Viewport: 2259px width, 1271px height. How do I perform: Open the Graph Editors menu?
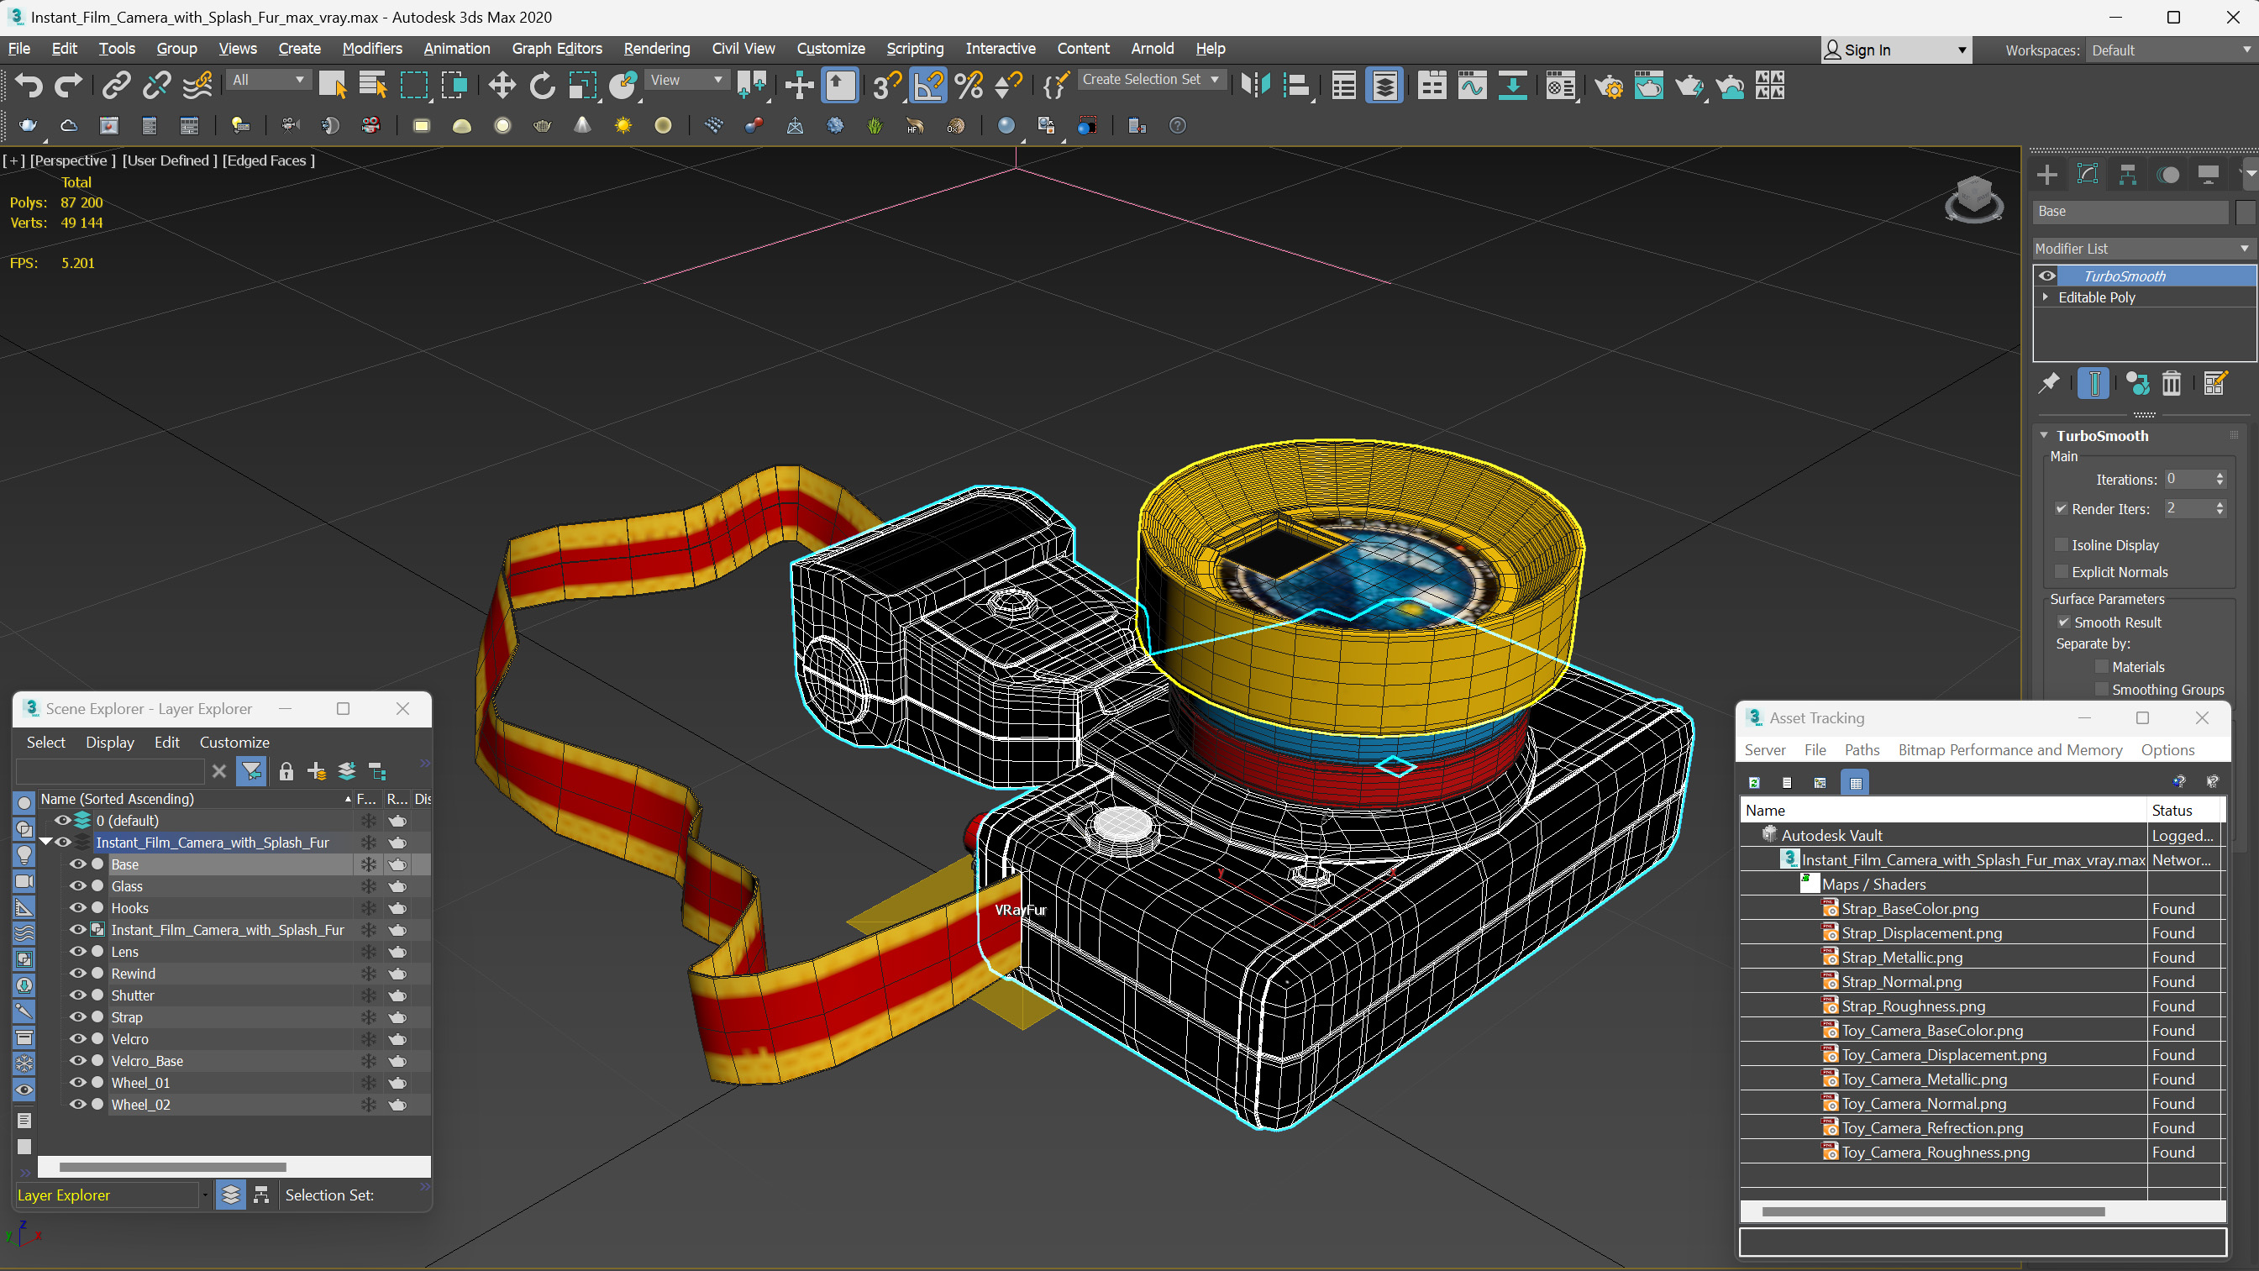coord(557,48)
